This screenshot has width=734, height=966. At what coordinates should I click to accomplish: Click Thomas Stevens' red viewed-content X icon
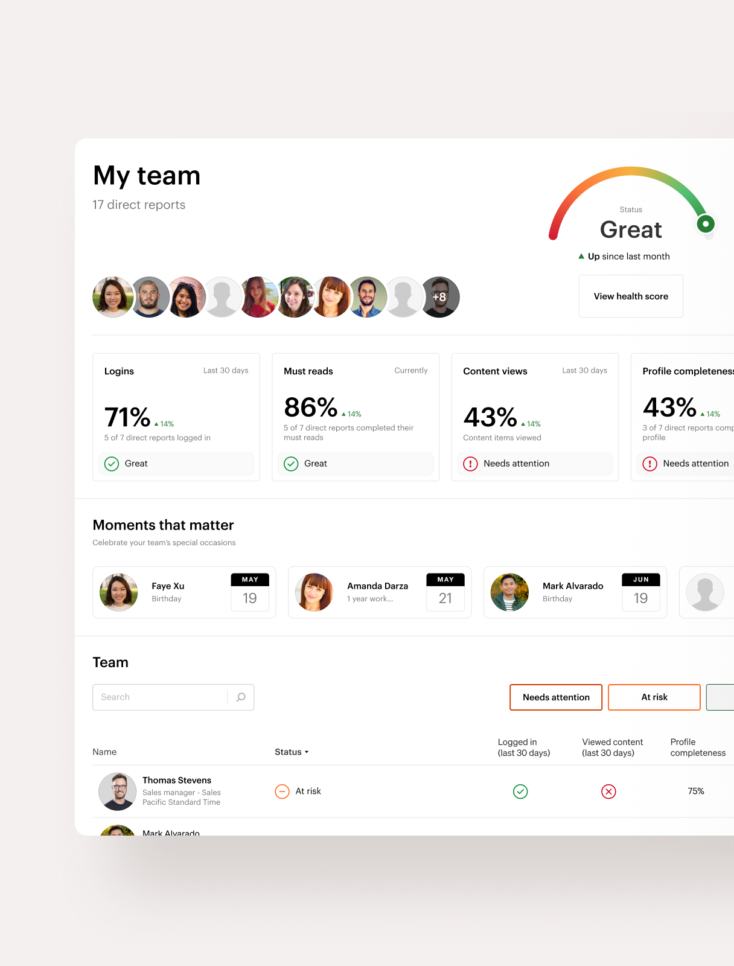coord(608,792)
